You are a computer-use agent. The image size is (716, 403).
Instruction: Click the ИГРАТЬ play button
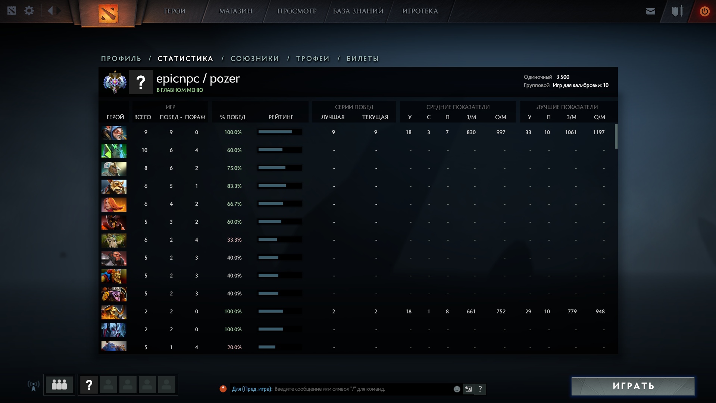pos(633,386)
